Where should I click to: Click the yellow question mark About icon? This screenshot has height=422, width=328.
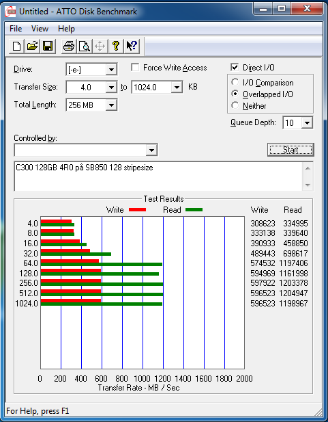pyautogui.click(x=116, y=47)
